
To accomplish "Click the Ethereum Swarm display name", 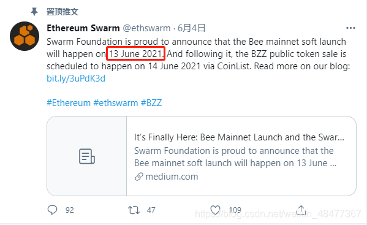I will coord(83,28).
